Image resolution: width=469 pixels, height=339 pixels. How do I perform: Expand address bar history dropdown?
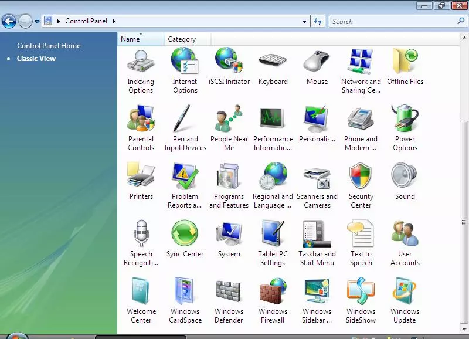click(304, 22)
